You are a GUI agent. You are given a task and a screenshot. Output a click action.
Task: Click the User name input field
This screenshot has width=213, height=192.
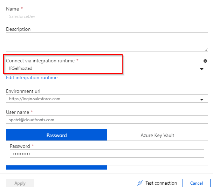[107, 119]
